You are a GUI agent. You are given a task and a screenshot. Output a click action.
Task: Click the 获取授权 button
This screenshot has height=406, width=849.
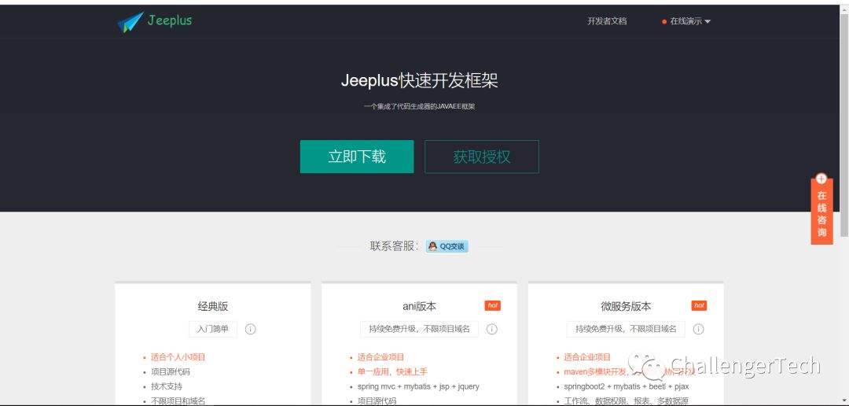(x=482, y=157)
